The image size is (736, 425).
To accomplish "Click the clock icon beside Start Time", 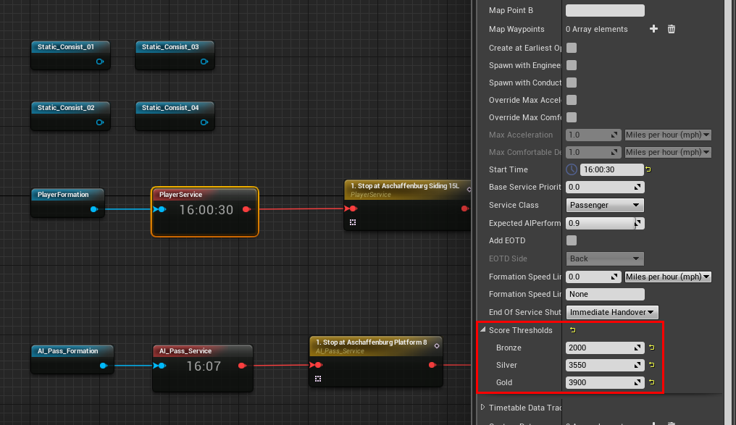I will pyautogui.click(x=572, y=169).
